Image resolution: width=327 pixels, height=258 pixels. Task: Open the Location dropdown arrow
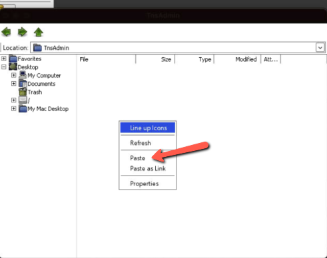[x=320, y=47]
